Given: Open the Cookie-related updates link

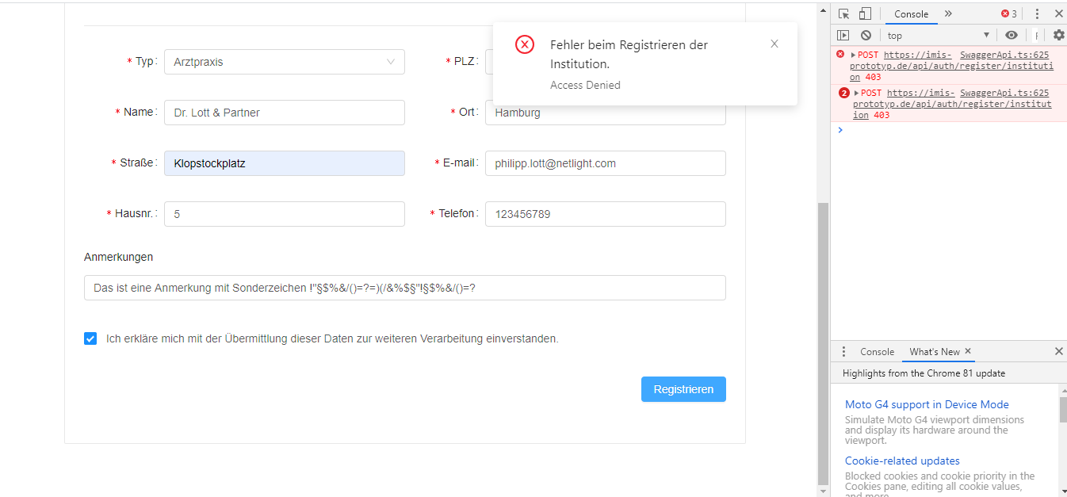Looking at the screenshot, I should pyautogui.click(x=902, y=461).
